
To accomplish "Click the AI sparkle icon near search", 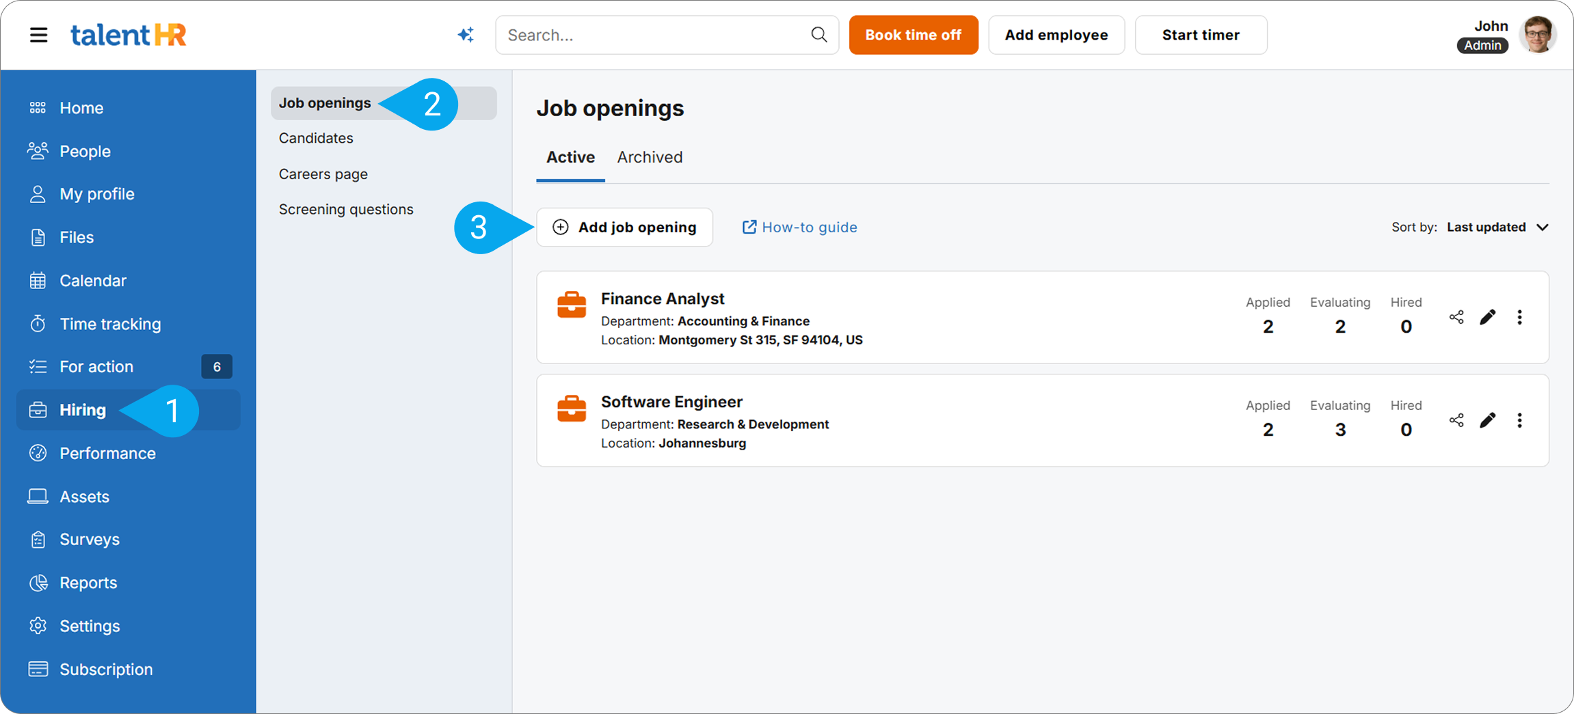I will 466,34.
